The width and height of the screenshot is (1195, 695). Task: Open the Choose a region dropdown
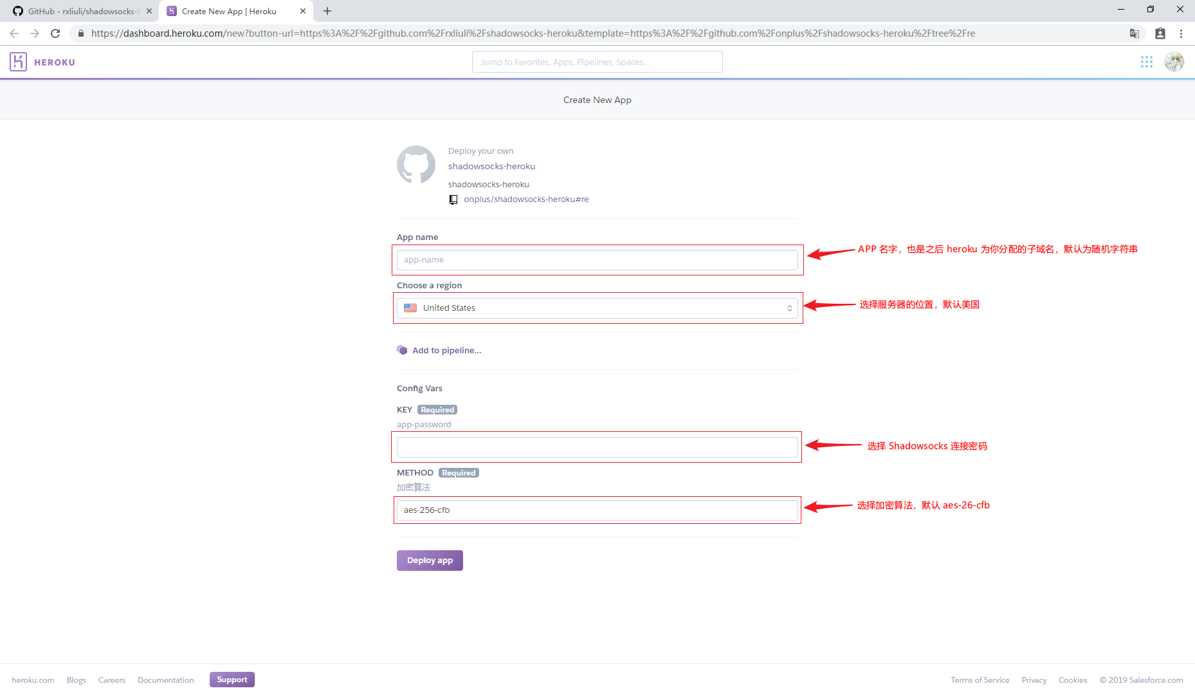coord(597,308)
